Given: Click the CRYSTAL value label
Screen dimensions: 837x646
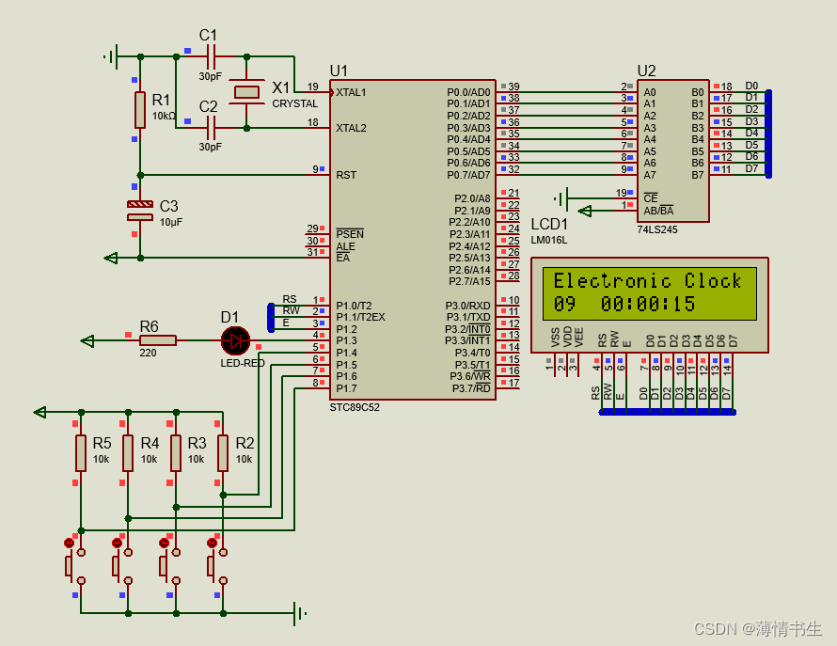Looking at the screenshot, I should click(294, 103).
